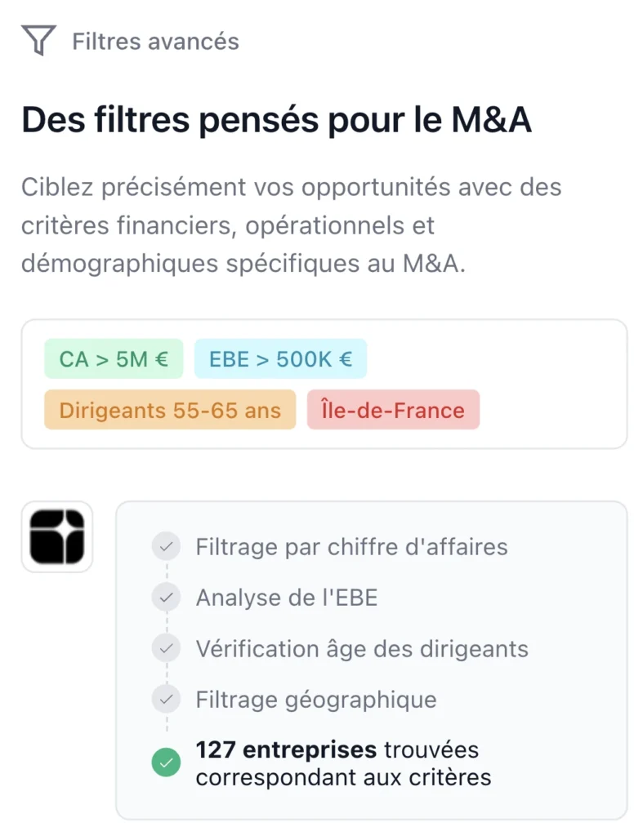Click the funnel filter icon

click(x=38, y=41)
